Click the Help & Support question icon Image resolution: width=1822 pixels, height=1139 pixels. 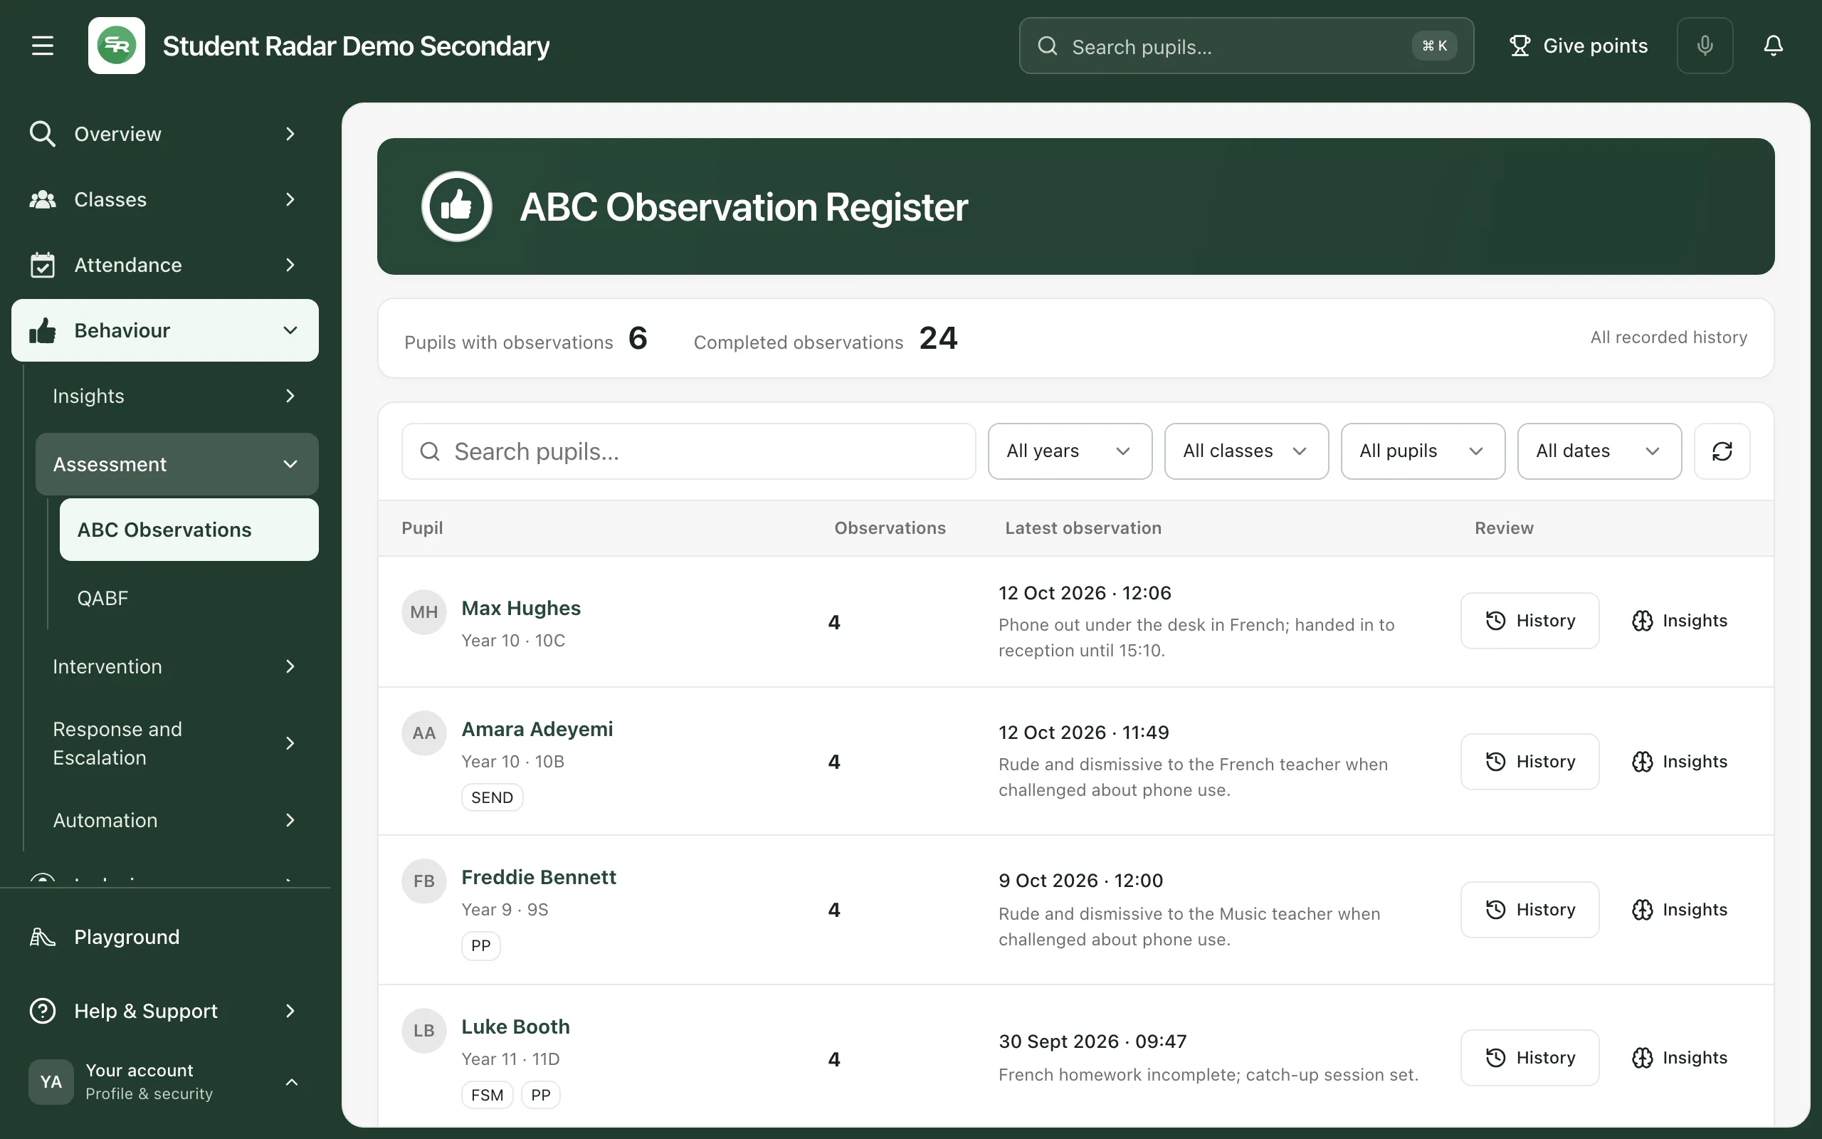43,1010
